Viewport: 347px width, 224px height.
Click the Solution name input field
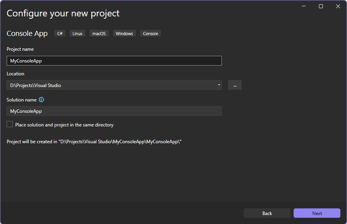coord(114,111)
